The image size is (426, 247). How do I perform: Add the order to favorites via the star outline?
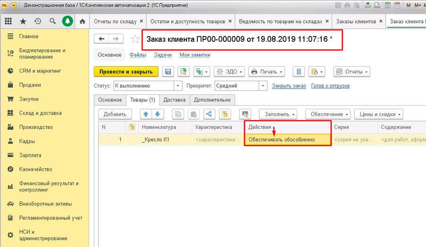coord(135,39)
